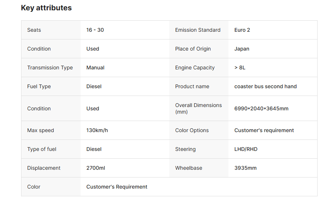Image resolution: width=325 pixels, height=200 pixels.
Task: Click the Key attributes heading
Action: [46, 8]
